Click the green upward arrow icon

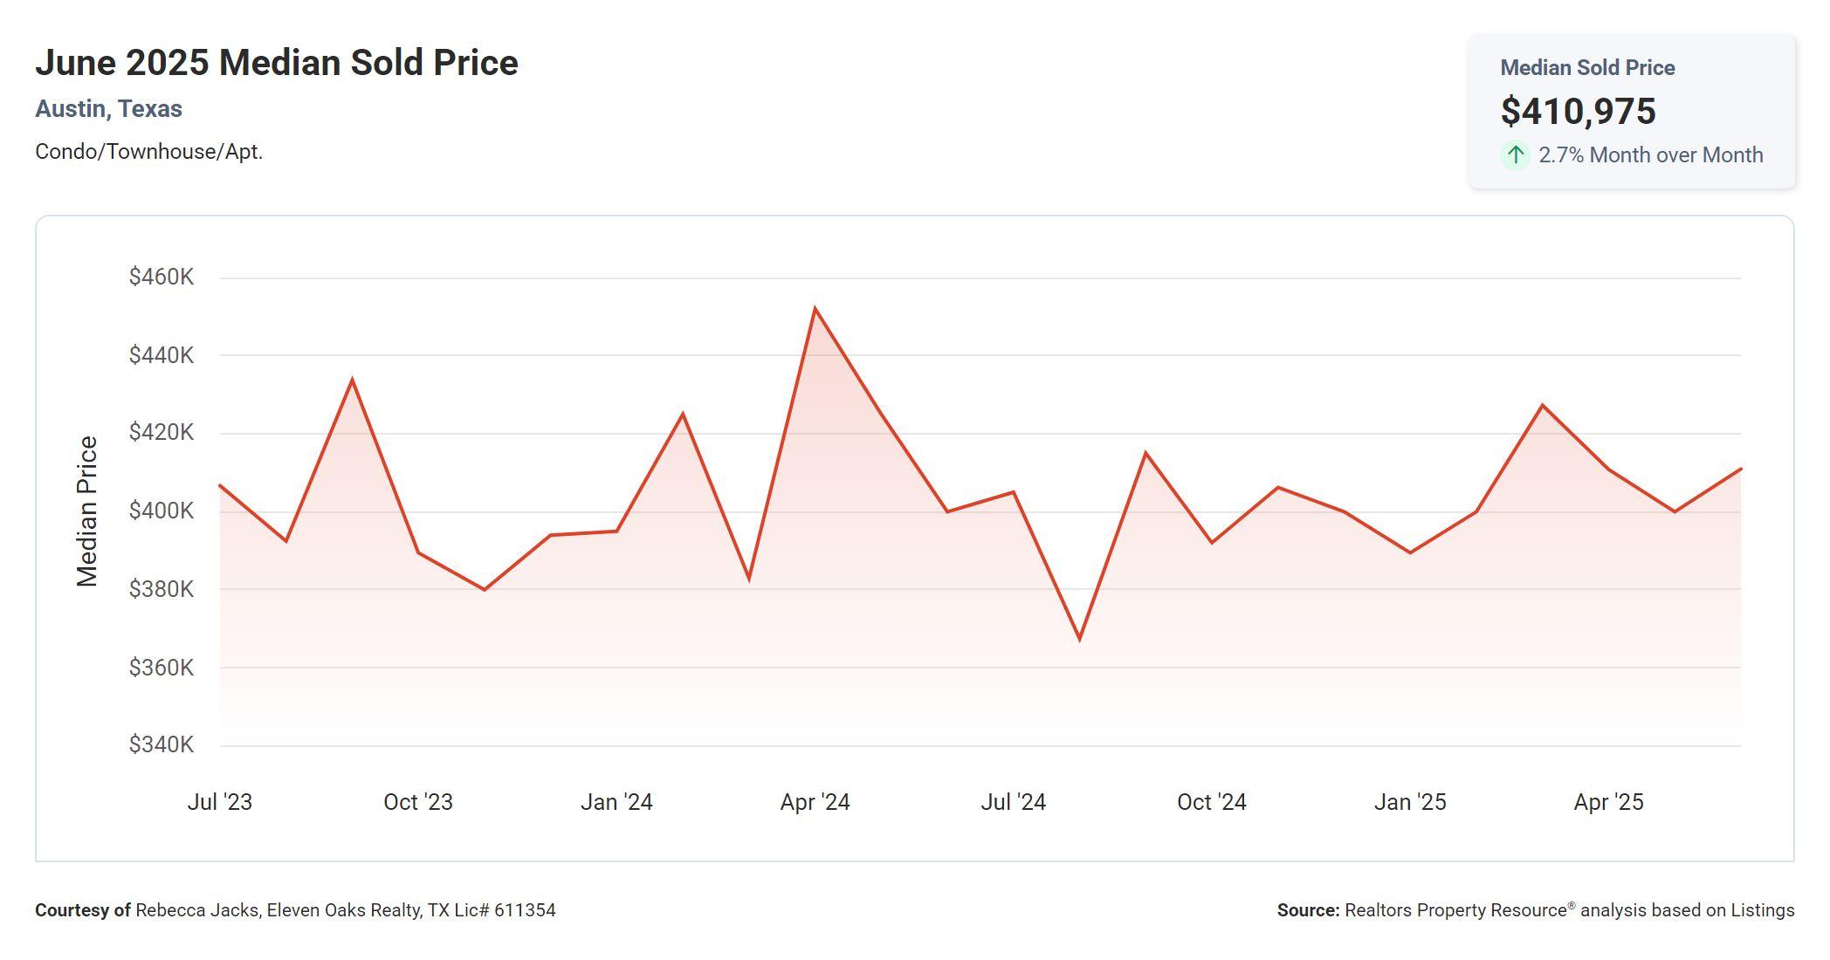point(1516,155)
